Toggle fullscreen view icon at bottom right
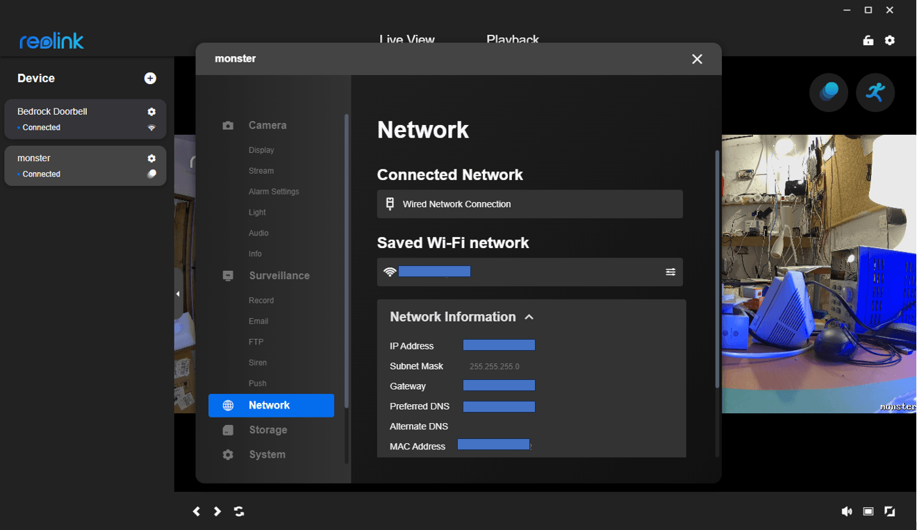The height and width of the screenshot is (530, 917). click(x=890, y=511)
